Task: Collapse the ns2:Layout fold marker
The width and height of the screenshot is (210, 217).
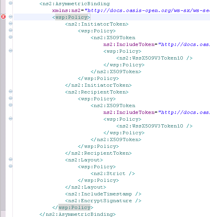Action: click(10, 159)
